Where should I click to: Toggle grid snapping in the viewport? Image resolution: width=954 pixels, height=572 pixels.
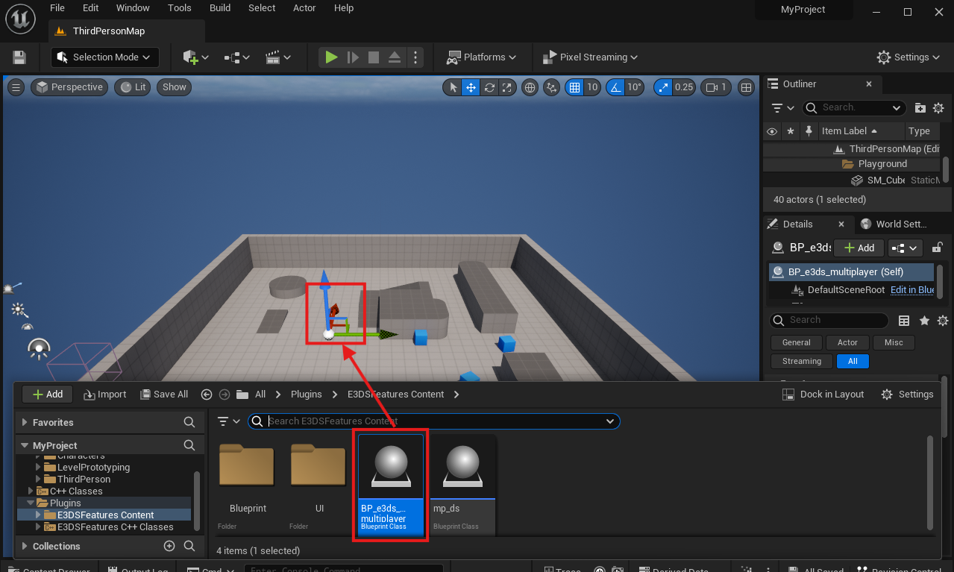pos(574,87)
